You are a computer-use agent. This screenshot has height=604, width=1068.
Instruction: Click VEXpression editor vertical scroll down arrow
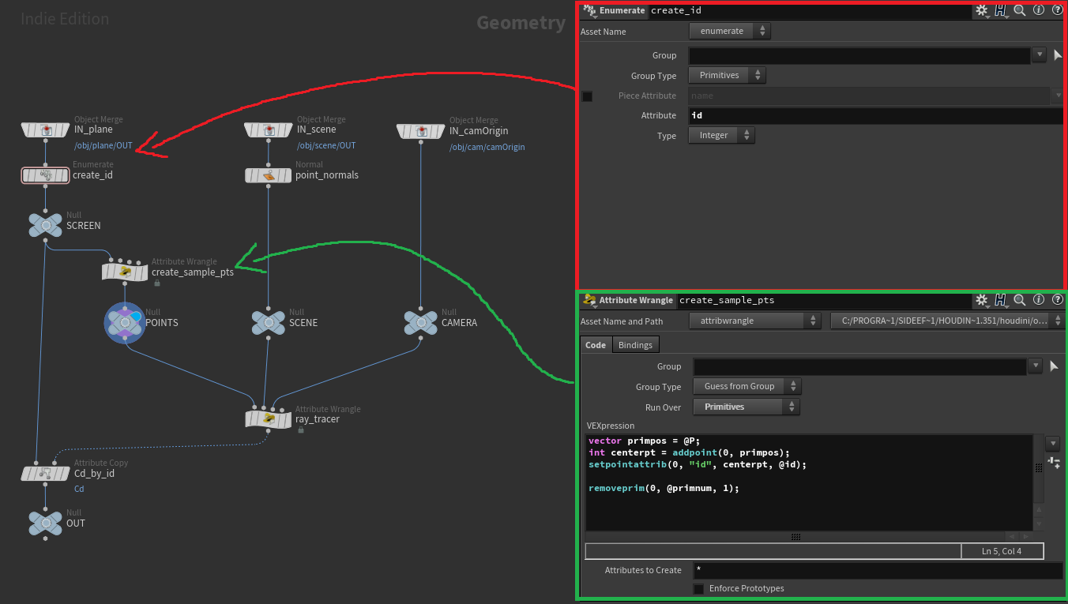coord(1039,524)
